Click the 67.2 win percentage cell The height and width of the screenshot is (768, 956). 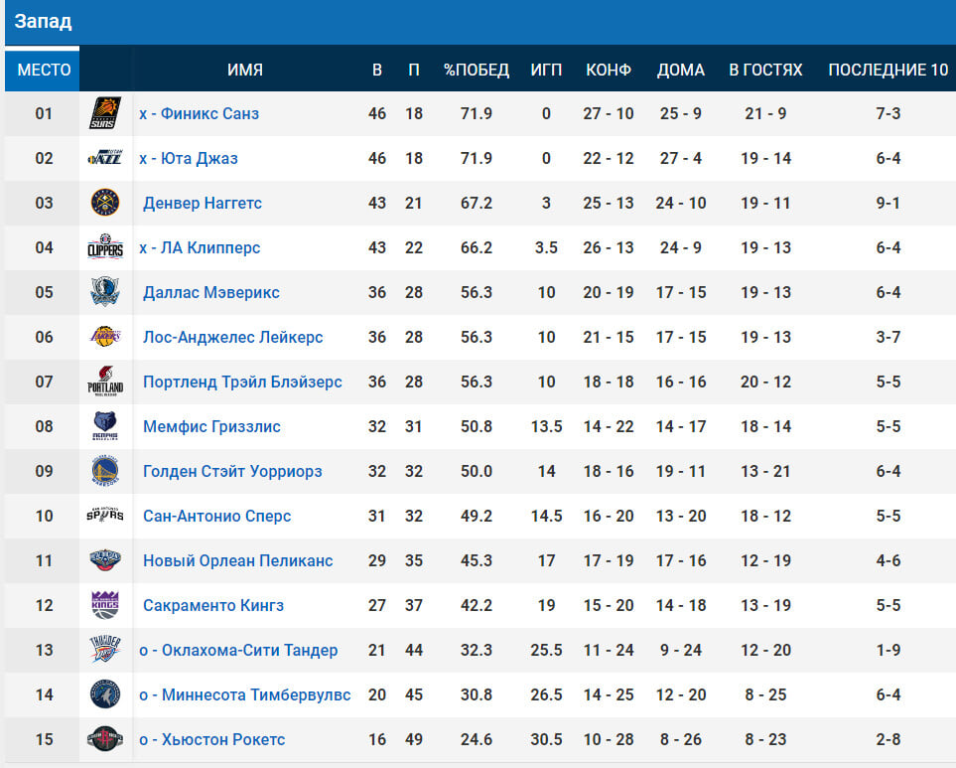(477, 203)
